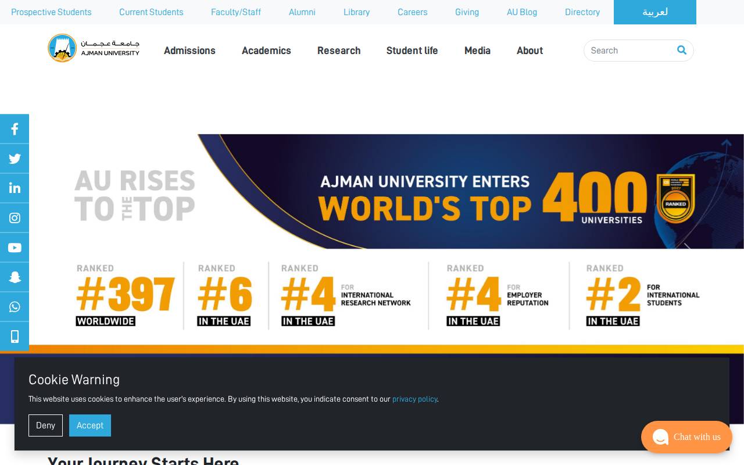Switch site language to Arabic
This screenshot has width=744, height=465.
(x=655, y=12)
